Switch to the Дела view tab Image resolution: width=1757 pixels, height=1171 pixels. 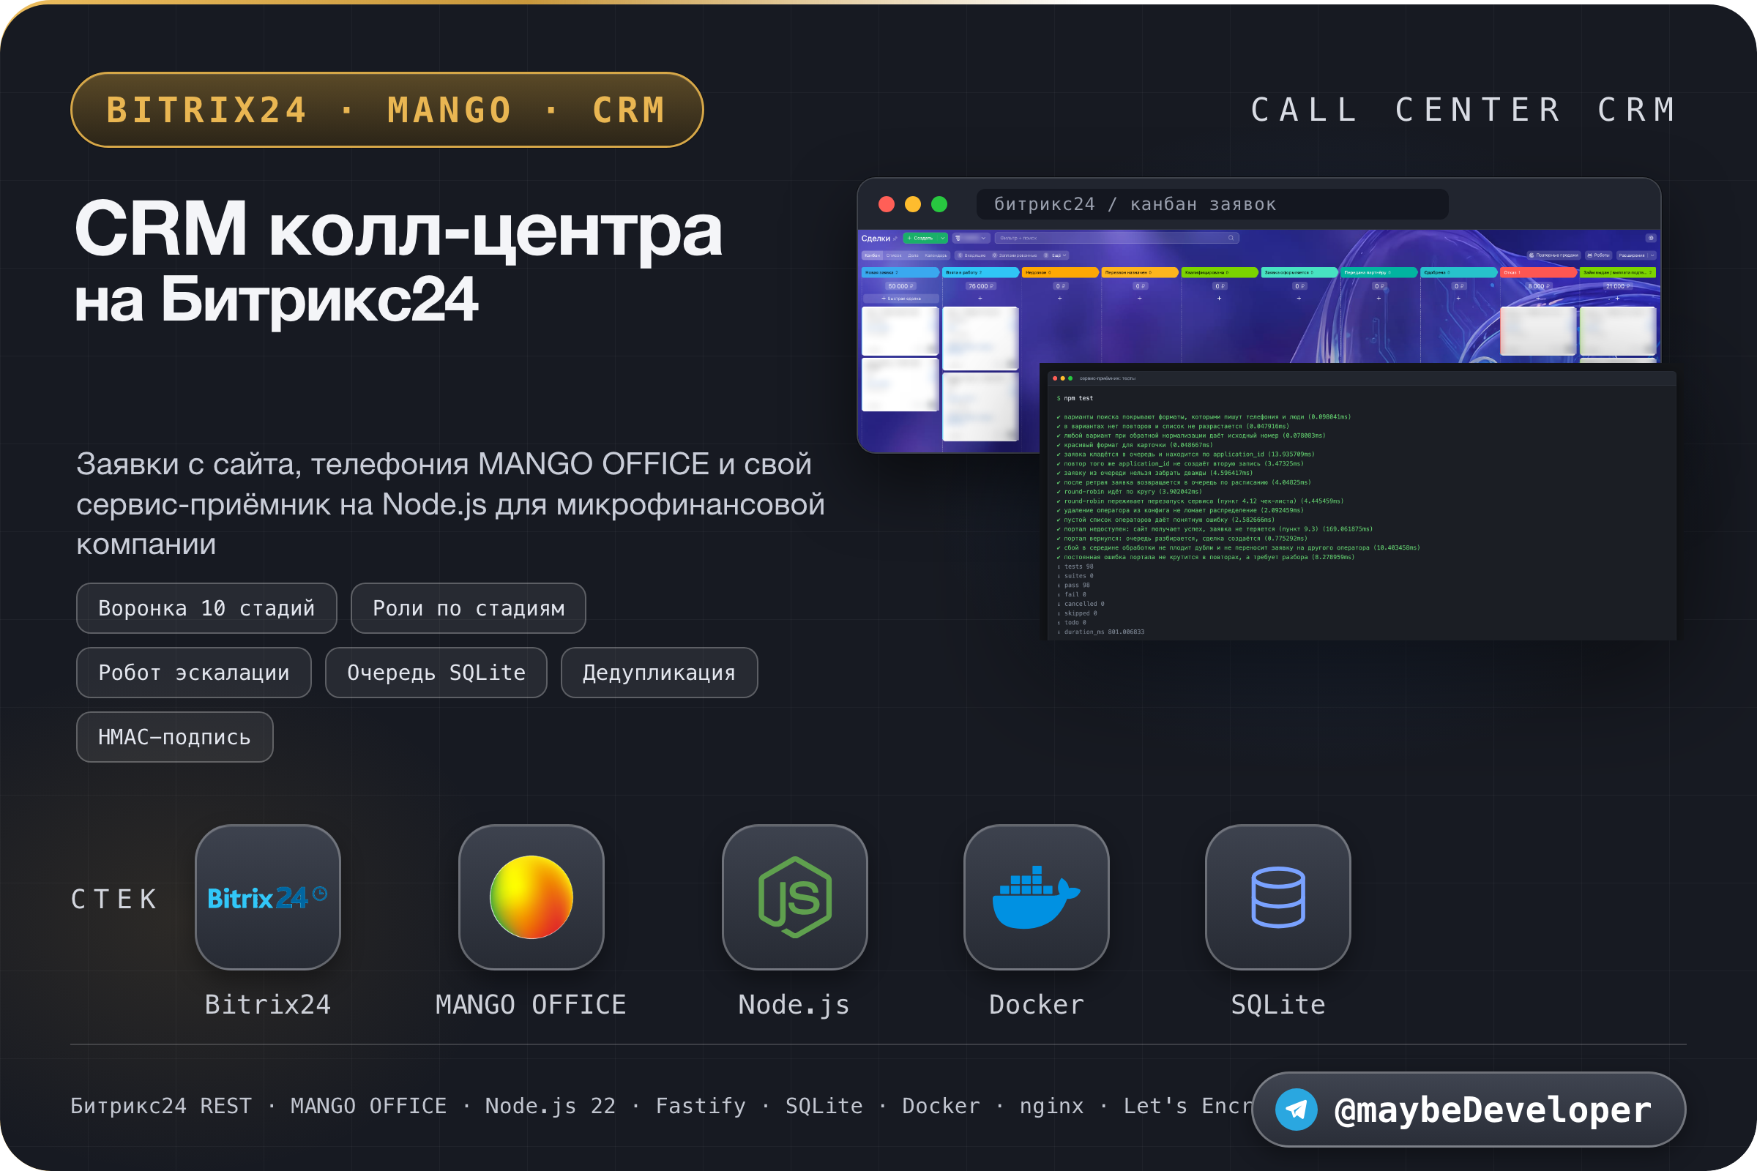click(x=914, y=255)
